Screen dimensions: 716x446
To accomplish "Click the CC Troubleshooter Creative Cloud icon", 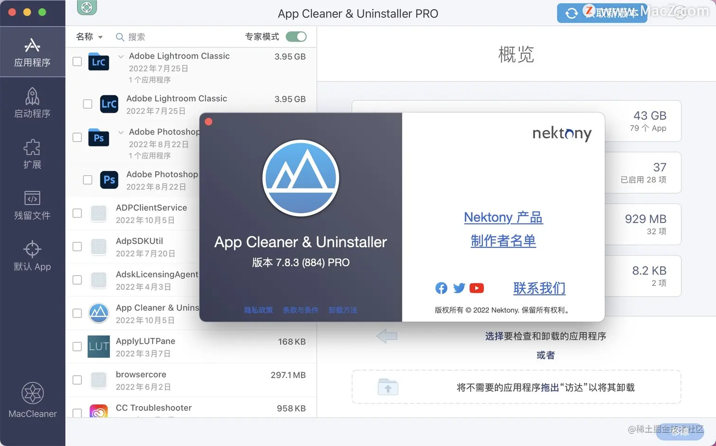I will [98, 411].
